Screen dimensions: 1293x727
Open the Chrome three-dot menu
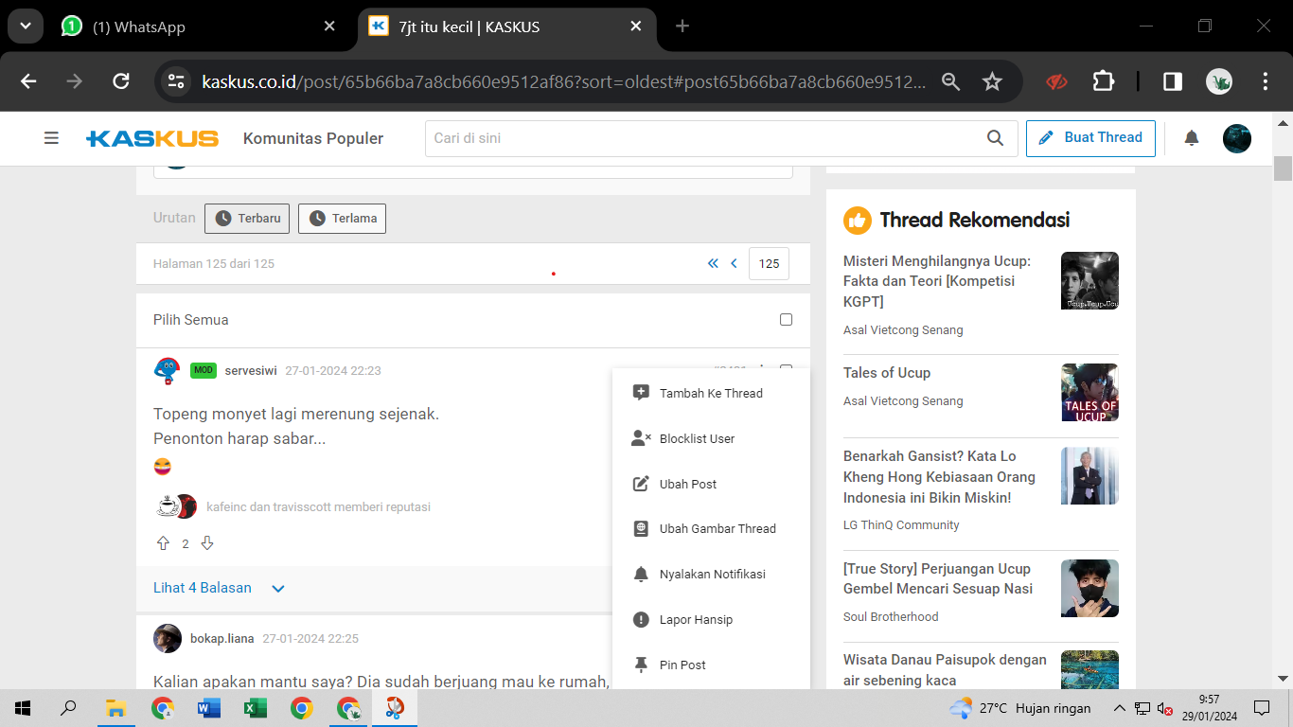click(1266, 81)
